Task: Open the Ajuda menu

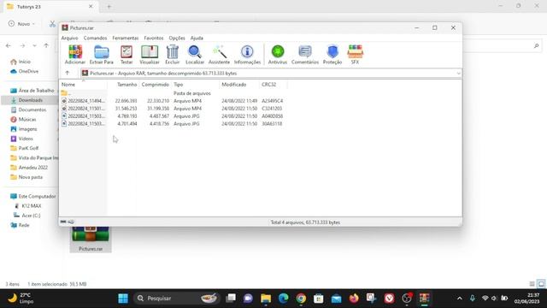Action: click(197, 38)
